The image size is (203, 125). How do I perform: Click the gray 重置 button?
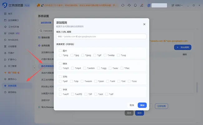[x=129, y=113]
